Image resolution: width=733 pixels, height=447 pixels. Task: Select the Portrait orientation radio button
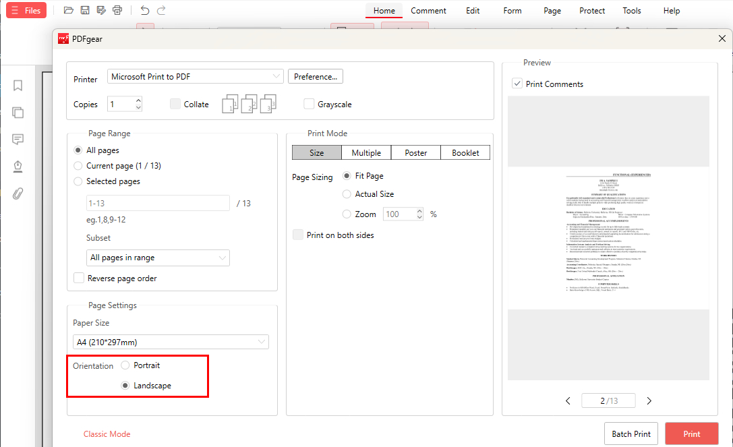click(x=125, y=365)
